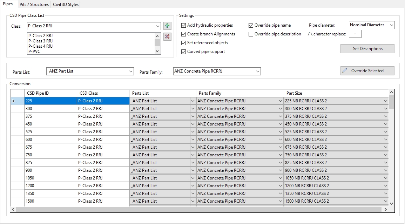Toggle Curved pipe support checkbox

184,52
